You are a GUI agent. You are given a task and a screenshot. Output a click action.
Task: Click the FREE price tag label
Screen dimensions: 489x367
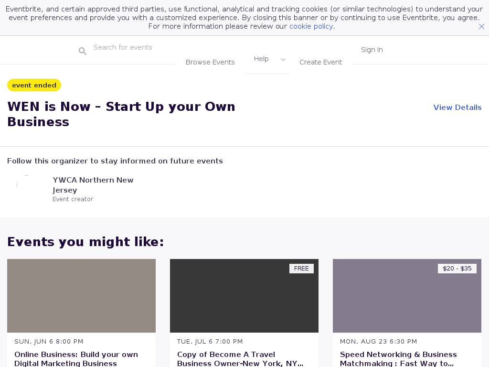coord(301,269)
